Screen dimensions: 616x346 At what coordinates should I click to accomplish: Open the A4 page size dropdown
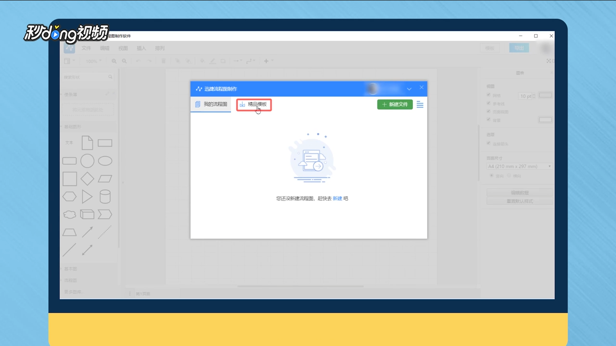pos(520,166)
